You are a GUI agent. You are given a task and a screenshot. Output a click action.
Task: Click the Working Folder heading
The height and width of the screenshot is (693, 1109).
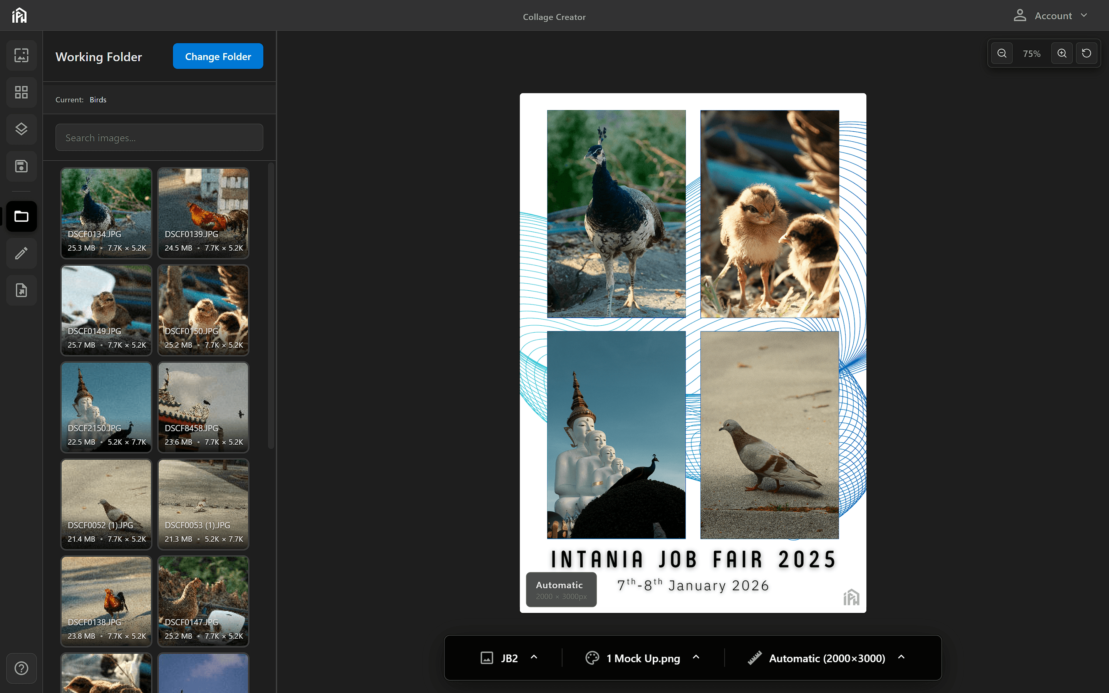pos(99,57)
